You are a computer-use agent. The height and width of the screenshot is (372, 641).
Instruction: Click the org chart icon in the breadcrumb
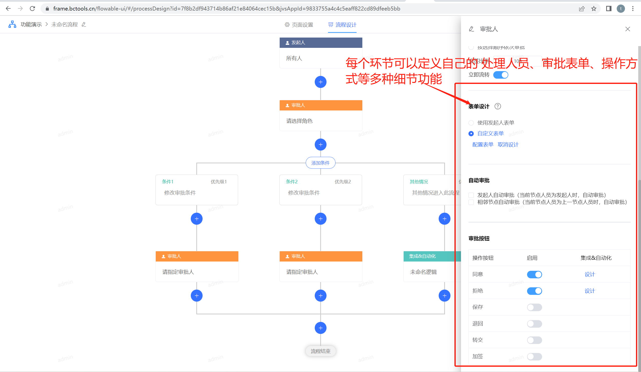tap(12, 24)
